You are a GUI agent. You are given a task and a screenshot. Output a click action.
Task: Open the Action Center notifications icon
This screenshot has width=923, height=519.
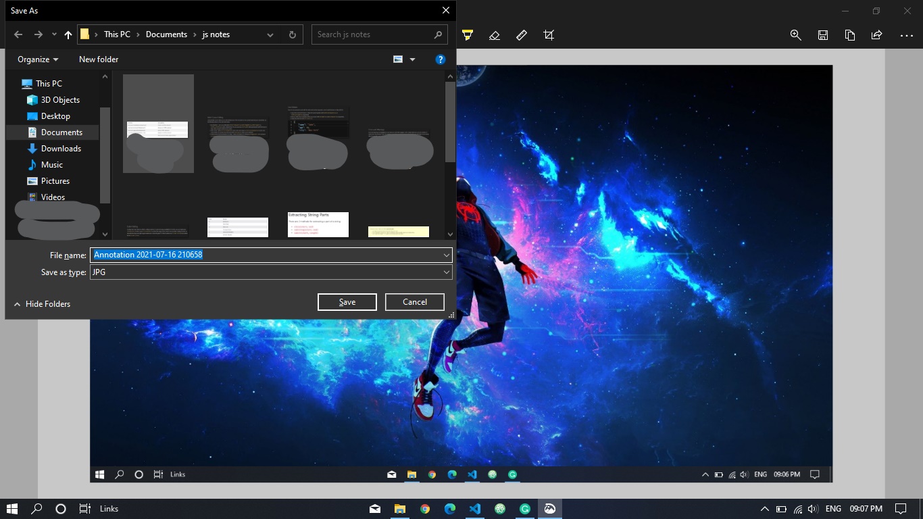901,509
